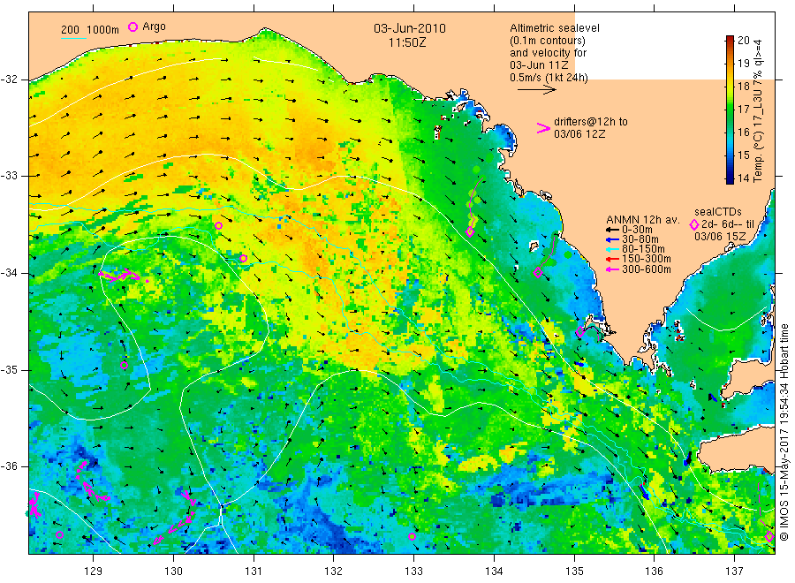Click the '0.5m/s (1kt 24h)' scale label
Image resolution: width=795 pixels, height=583 pixels.
point(549,78)
